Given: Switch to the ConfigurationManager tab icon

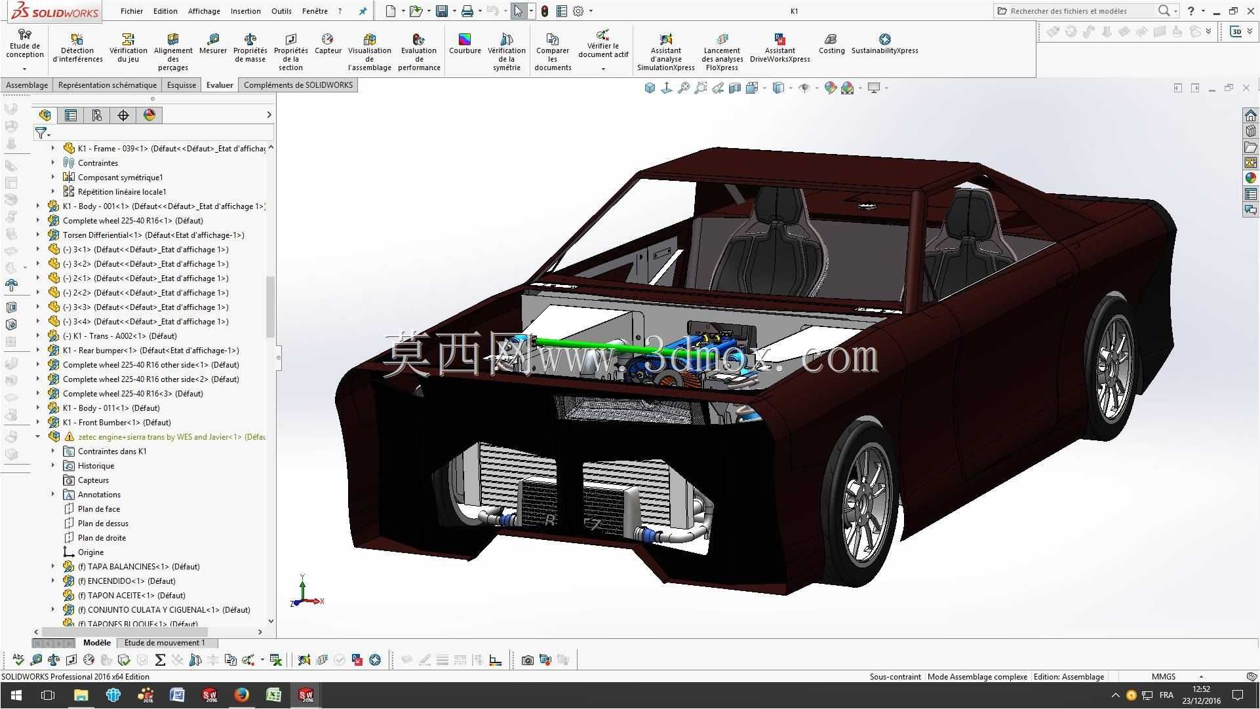Looking at the screenshot, I should [x=96, y=115].
